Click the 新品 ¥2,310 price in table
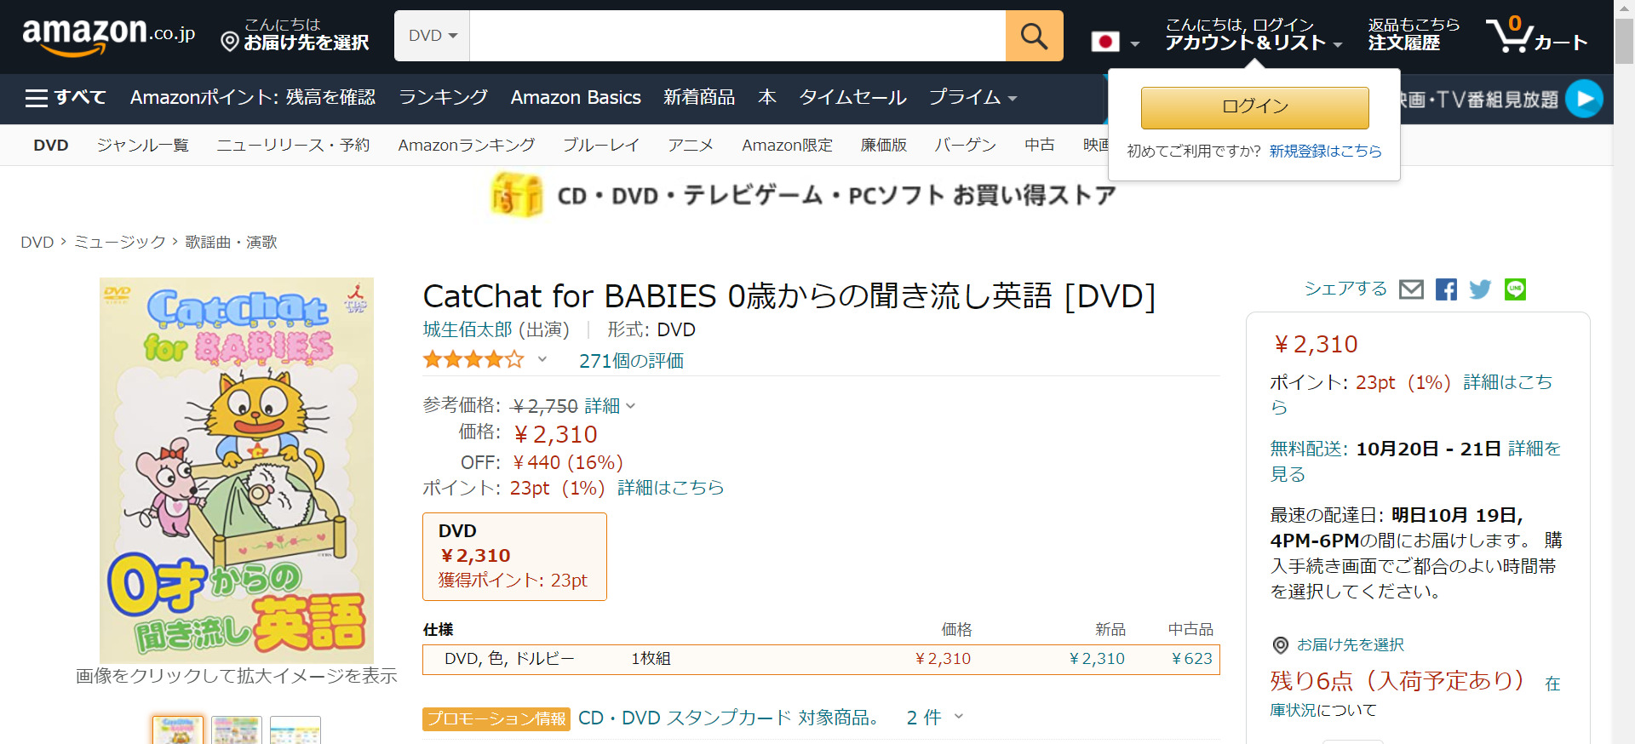 pyautogui.click(x=1097, y=659)
